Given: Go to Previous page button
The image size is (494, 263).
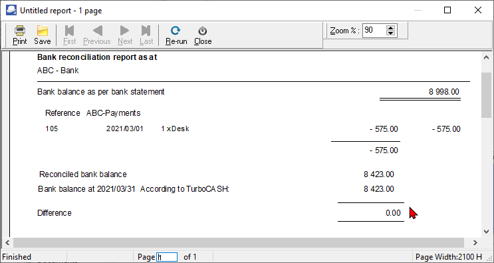Looking at the screenshot, I should tap(96, 35).
